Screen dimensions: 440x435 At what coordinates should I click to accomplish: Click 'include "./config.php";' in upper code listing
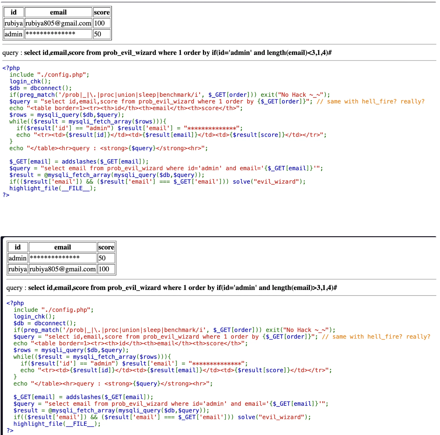[49, 75]
